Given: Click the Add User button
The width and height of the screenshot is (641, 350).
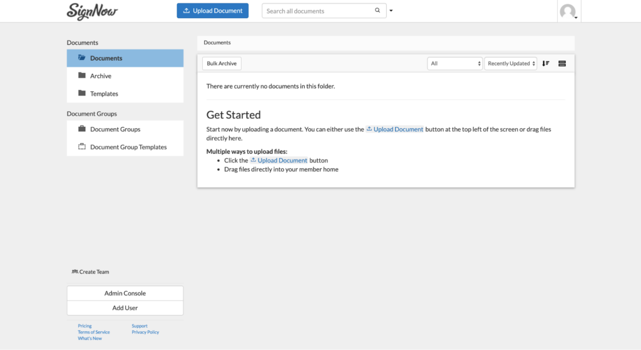Looking at the screenshot, I should (x=125, y=308).
